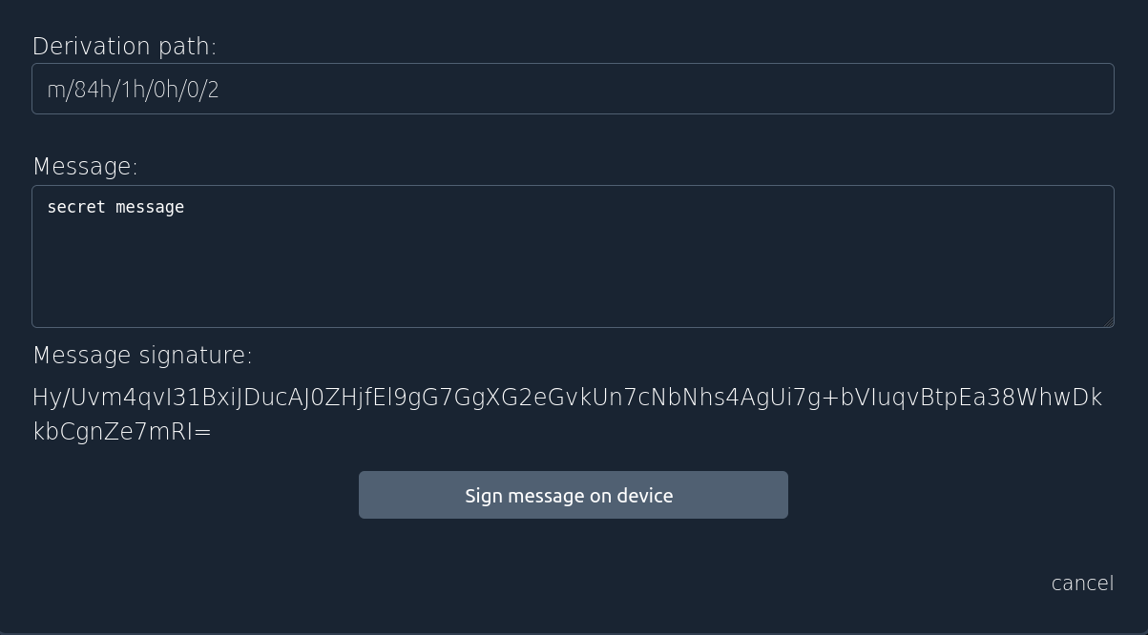Click the cancel link

tap(1082, 583)
